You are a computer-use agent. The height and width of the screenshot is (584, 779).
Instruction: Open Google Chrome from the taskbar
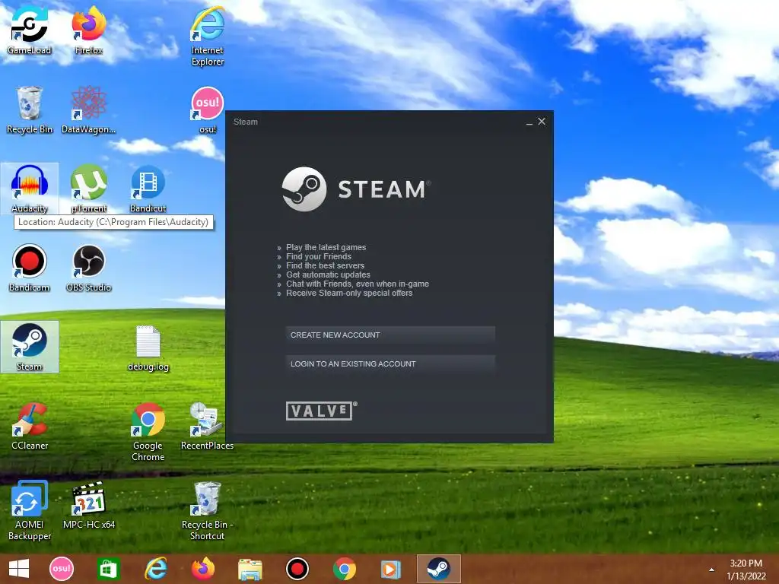click(x=345, y=569)
